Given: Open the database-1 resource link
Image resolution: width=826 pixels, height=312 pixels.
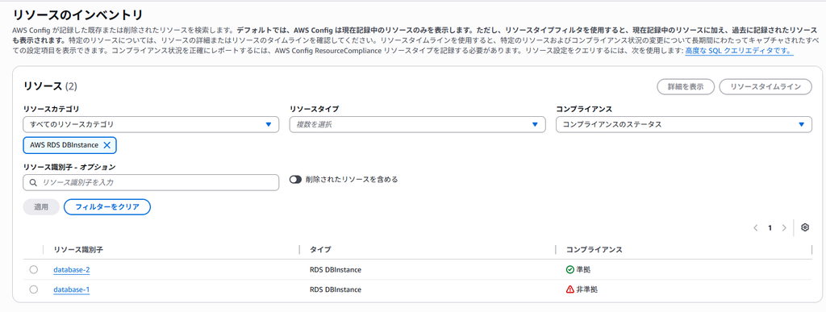Looking at the screenshot, I should click(72, 290).
